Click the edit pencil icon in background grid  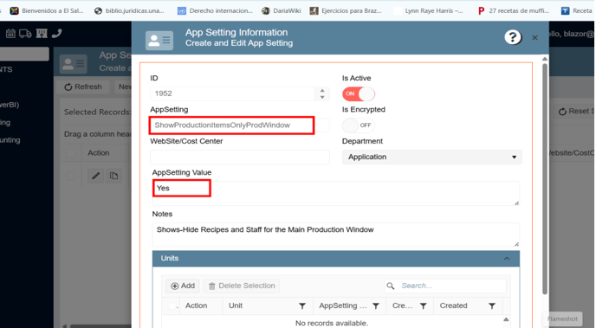pyautogui.click(x=96, y=176)
